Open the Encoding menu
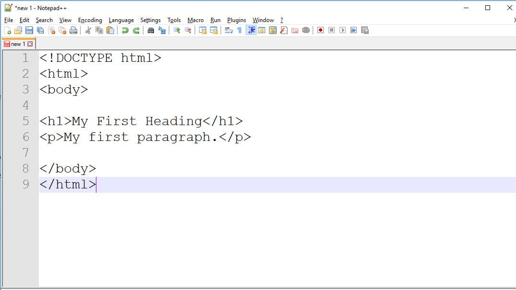 90,20
